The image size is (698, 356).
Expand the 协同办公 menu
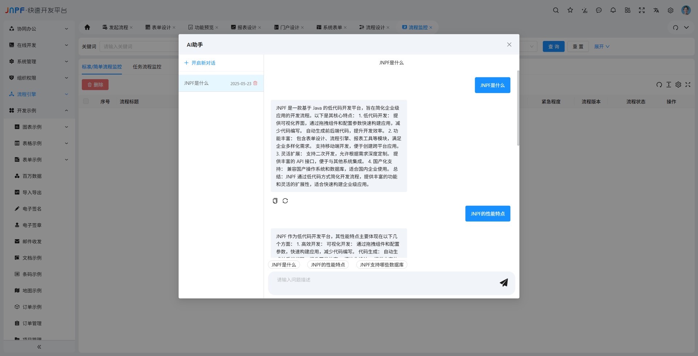point(39,29)
